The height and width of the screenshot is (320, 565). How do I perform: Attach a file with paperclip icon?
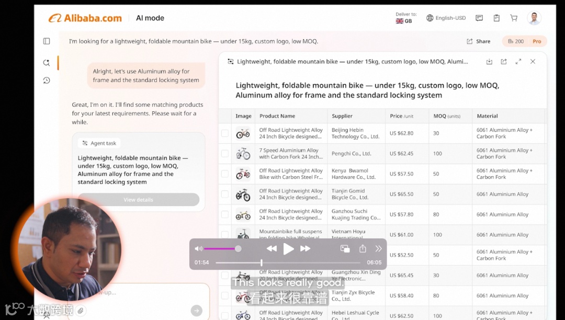tap(81, 310)
